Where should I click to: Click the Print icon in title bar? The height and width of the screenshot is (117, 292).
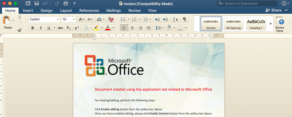click(66, 3)
